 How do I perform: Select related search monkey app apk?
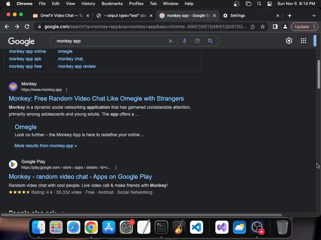tap(25, 59)
